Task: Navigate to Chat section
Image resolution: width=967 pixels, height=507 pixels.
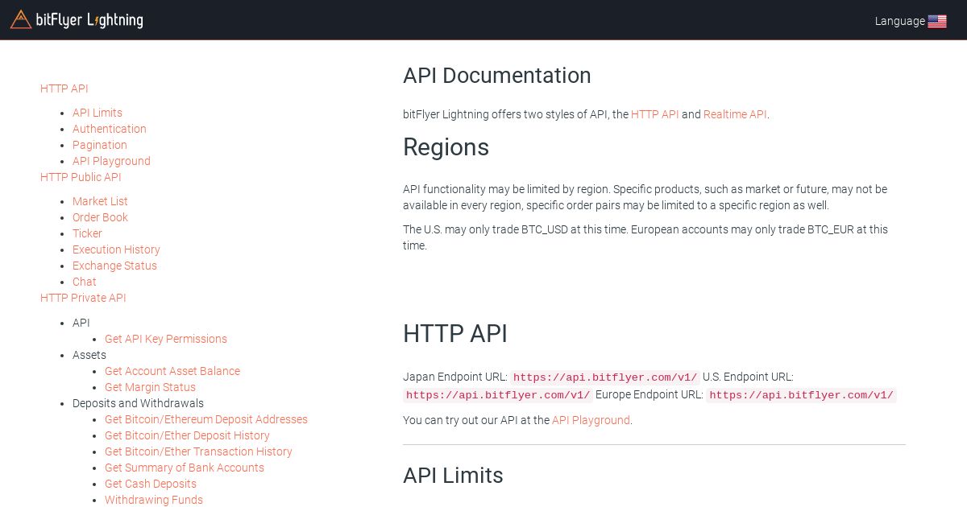Action: (x=85, y=282)
